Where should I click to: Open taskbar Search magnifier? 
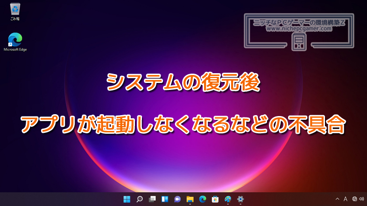tap(140, 199)
